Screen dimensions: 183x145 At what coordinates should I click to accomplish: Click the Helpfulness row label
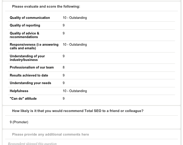pyautogui.click(x=19, y=91)
